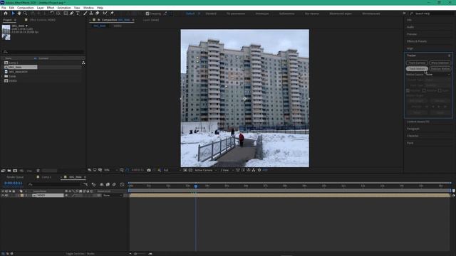The image size is (456, 256).
Task: Click the flowchart icon in Project panel
Action: [83, 63]
